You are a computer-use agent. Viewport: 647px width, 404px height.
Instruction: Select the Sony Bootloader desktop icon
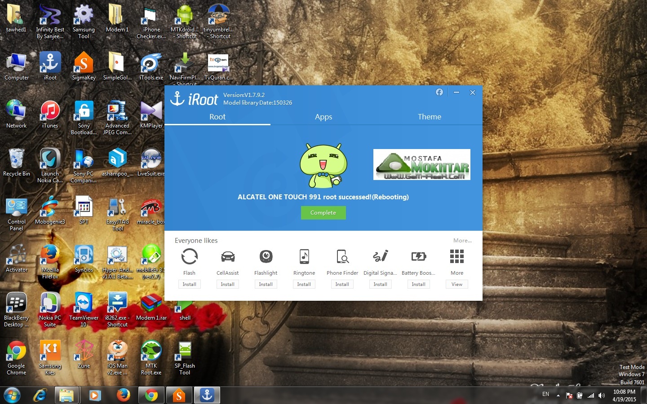(x=84, y=118)
